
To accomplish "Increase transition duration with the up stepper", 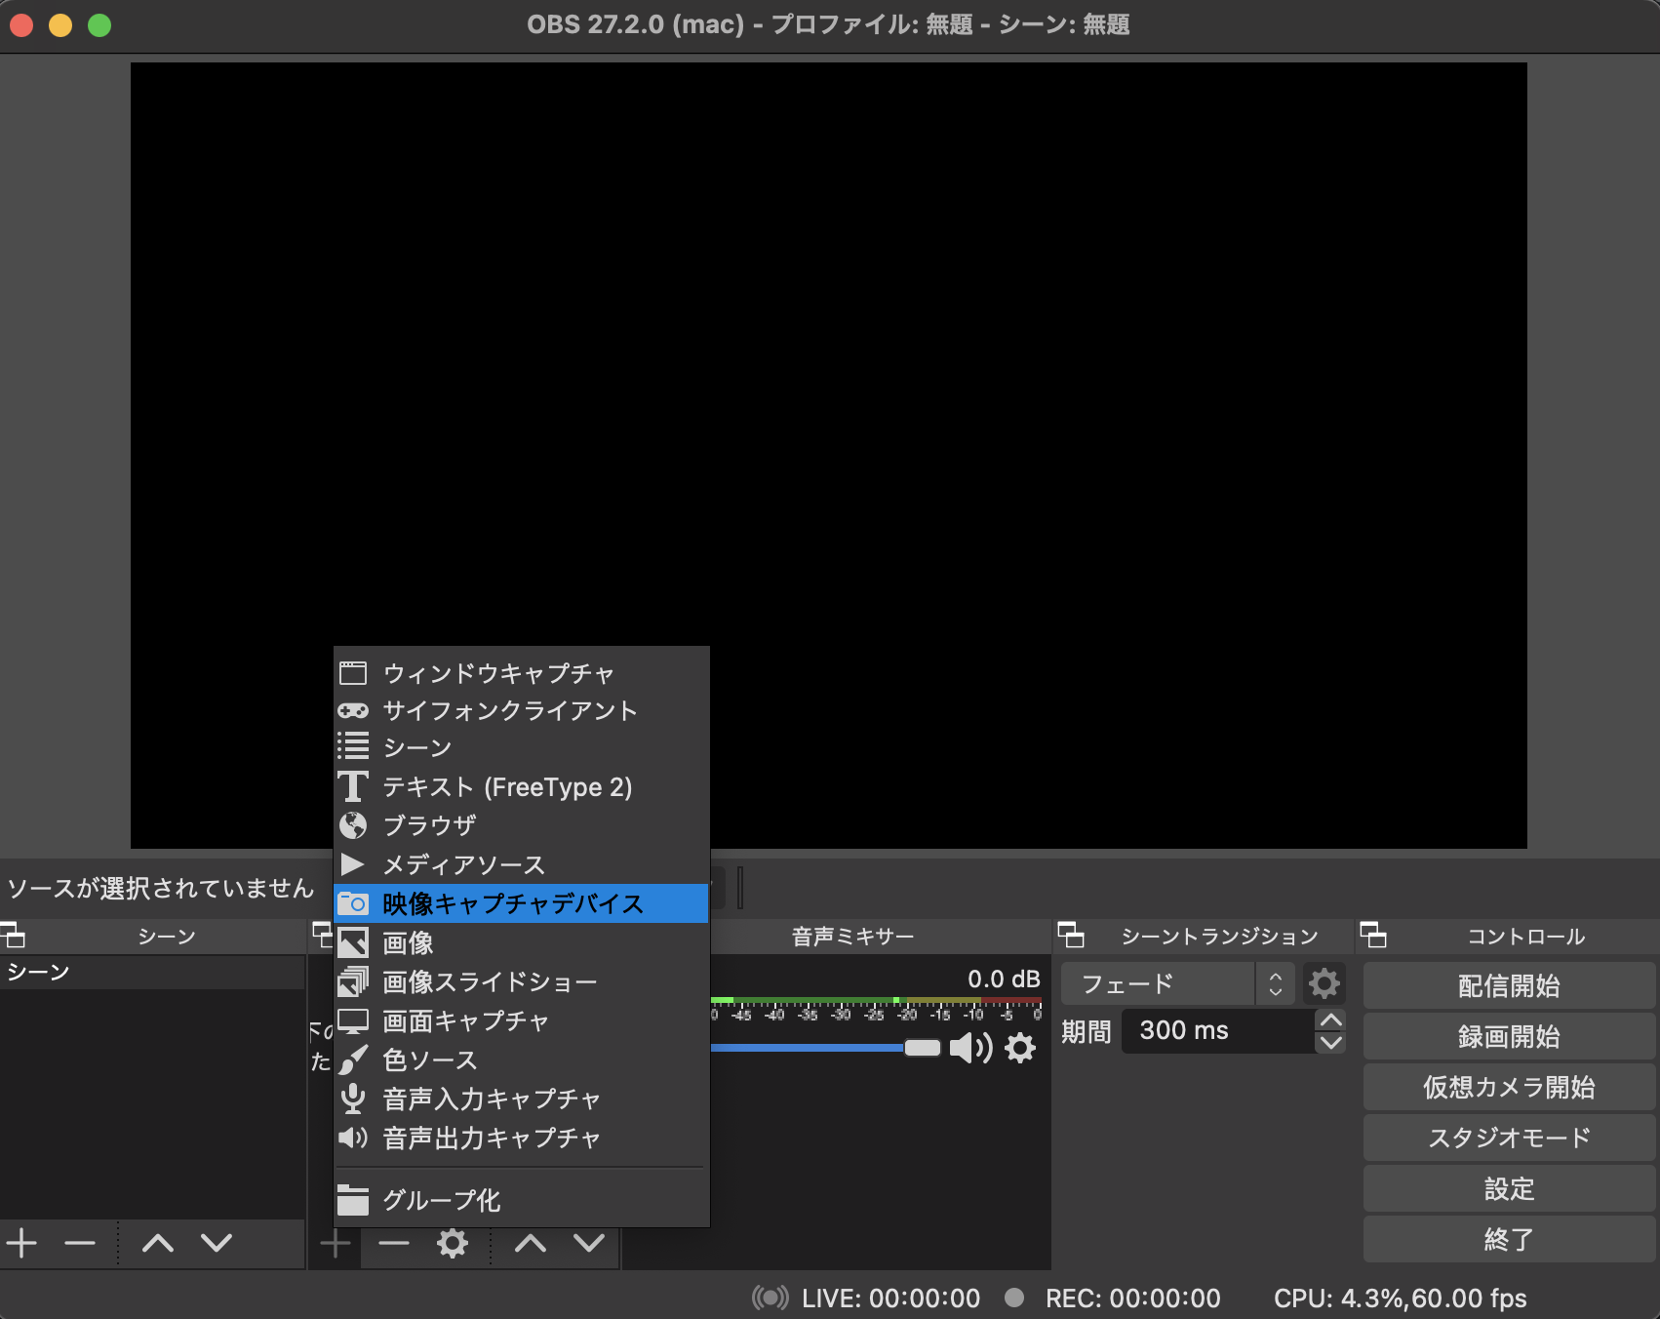I will [1331, 1019].
